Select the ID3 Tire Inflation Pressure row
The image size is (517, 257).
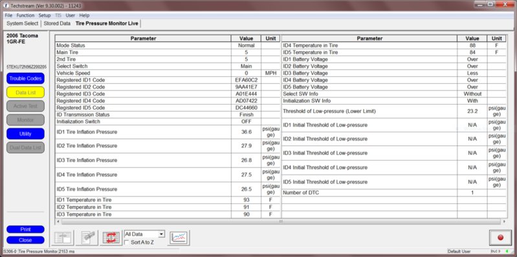click(x=168, y=160)
